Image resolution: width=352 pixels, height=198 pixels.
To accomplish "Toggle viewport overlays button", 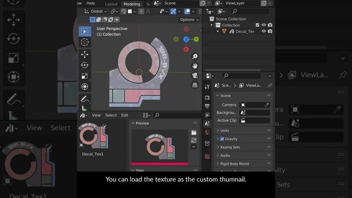I will 187,12.
